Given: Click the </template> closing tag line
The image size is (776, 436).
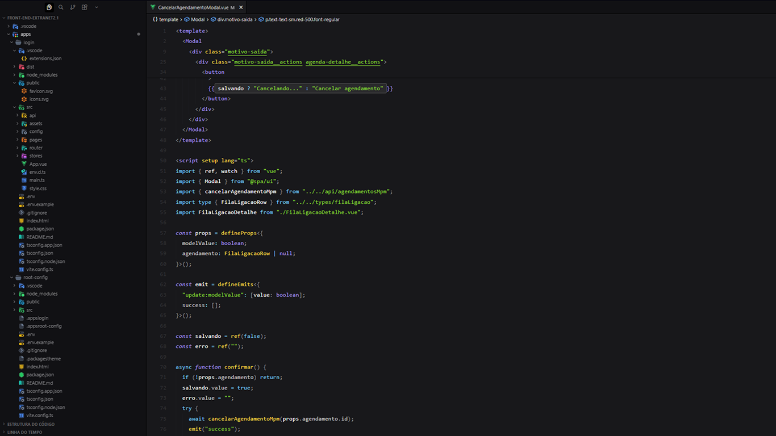Looking at the screenshot, I should 193,140.
